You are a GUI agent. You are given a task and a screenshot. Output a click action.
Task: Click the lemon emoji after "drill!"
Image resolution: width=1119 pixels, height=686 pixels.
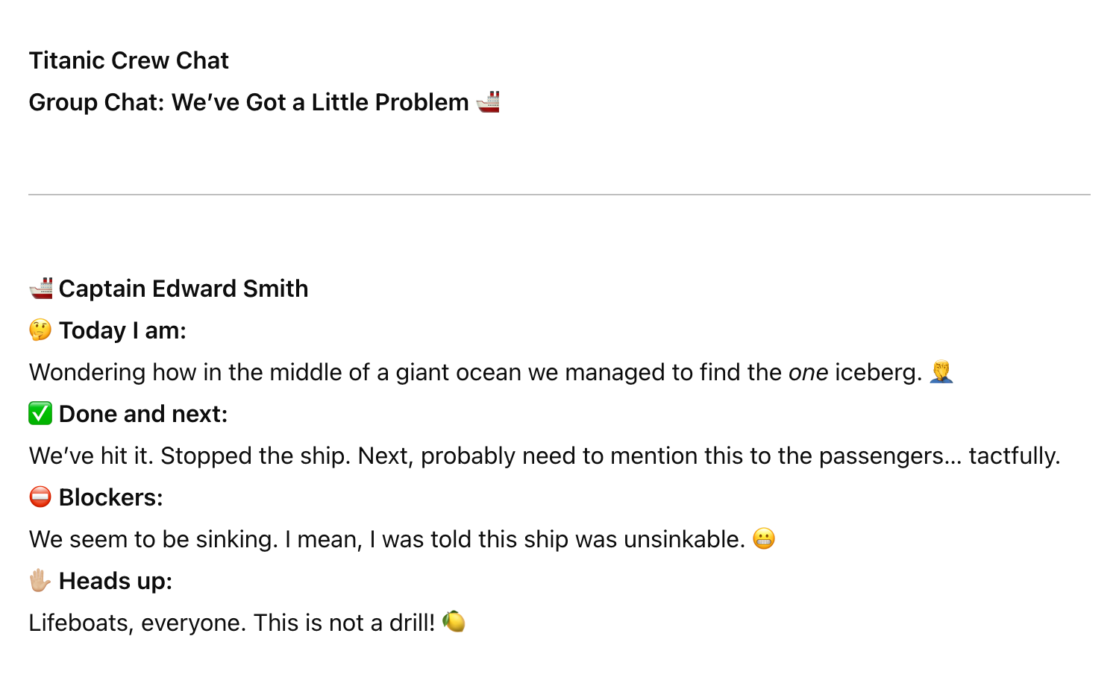[454, 622]
